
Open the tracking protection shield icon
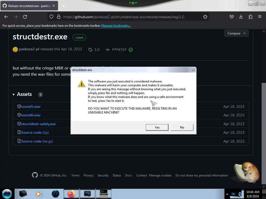click(x=51, y=17)
